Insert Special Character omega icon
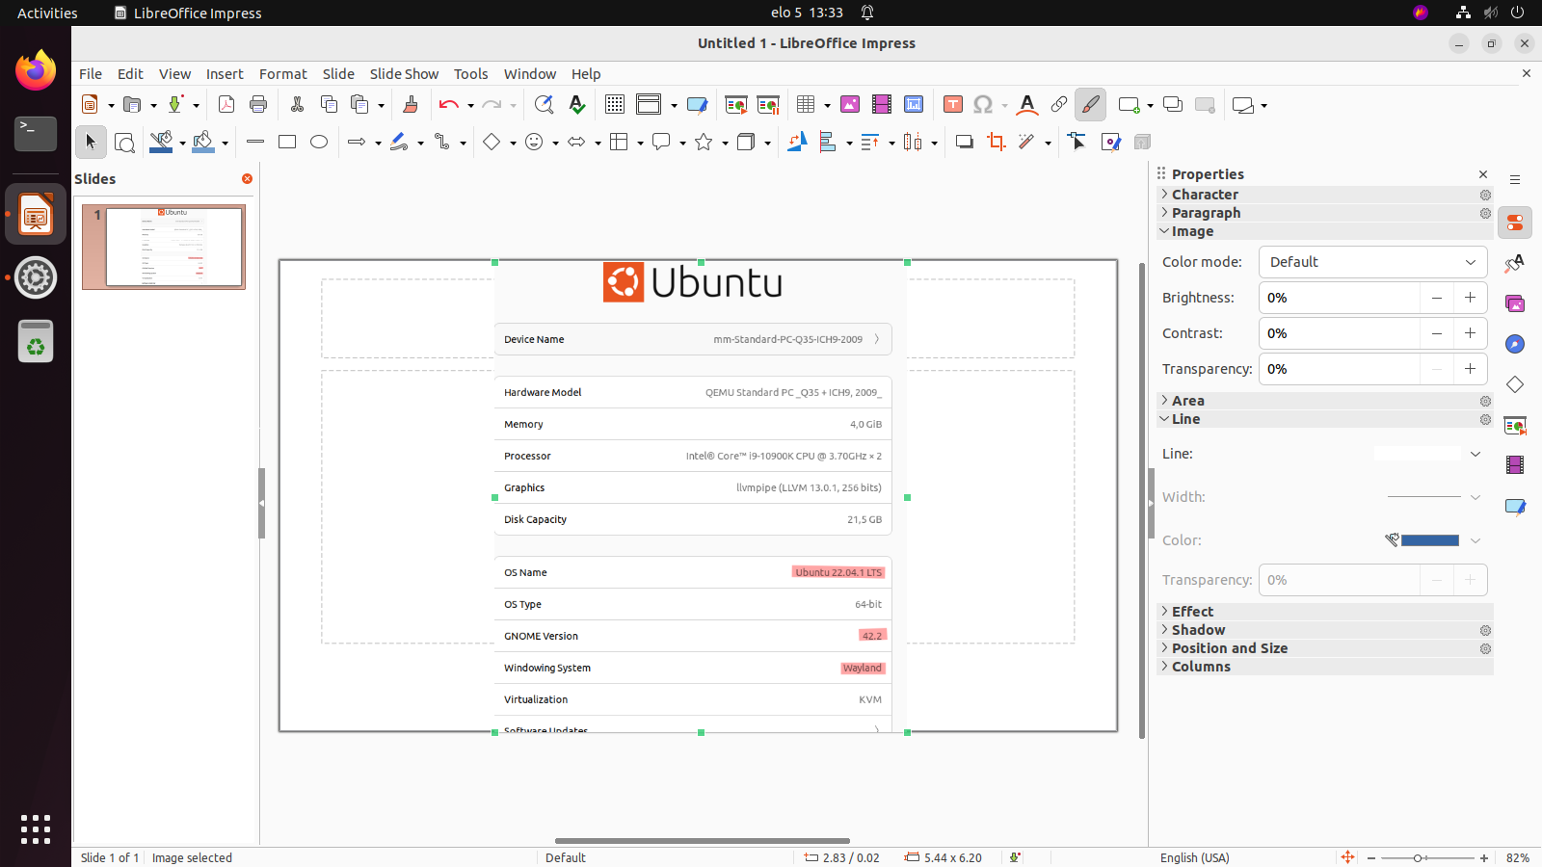Screen dimensions: 1542x867 [983, 105]
